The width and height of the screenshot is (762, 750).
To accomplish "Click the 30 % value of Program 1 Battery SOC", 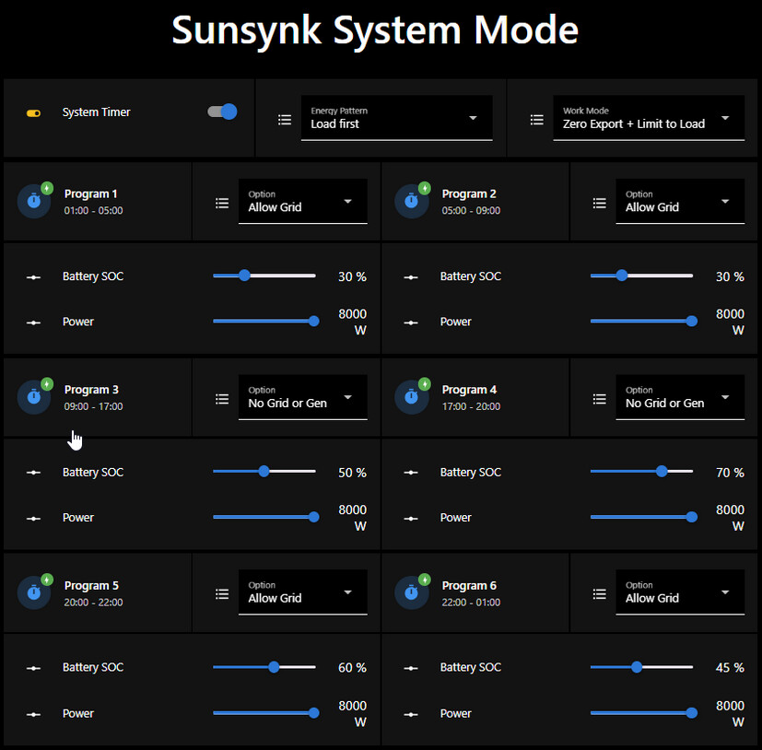I will [x=352, y=275].
